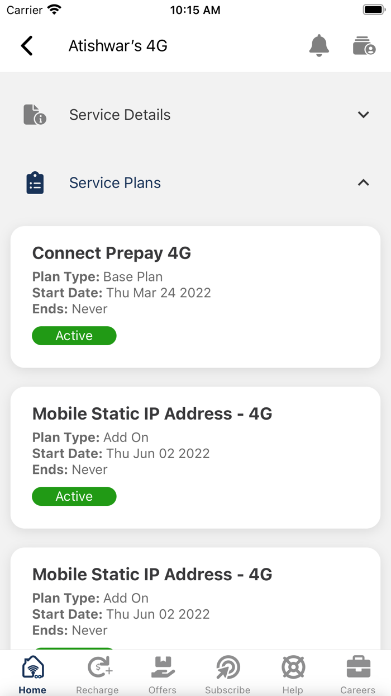Image resolution: width=391 pixels, height=696 pixels.
Task: Open notifications via the bell icon
Action: (319, 46)
